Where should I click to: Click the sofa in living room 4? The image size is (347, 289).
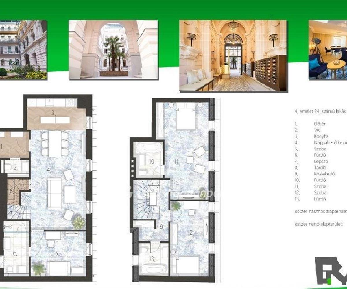pos(55,192)
